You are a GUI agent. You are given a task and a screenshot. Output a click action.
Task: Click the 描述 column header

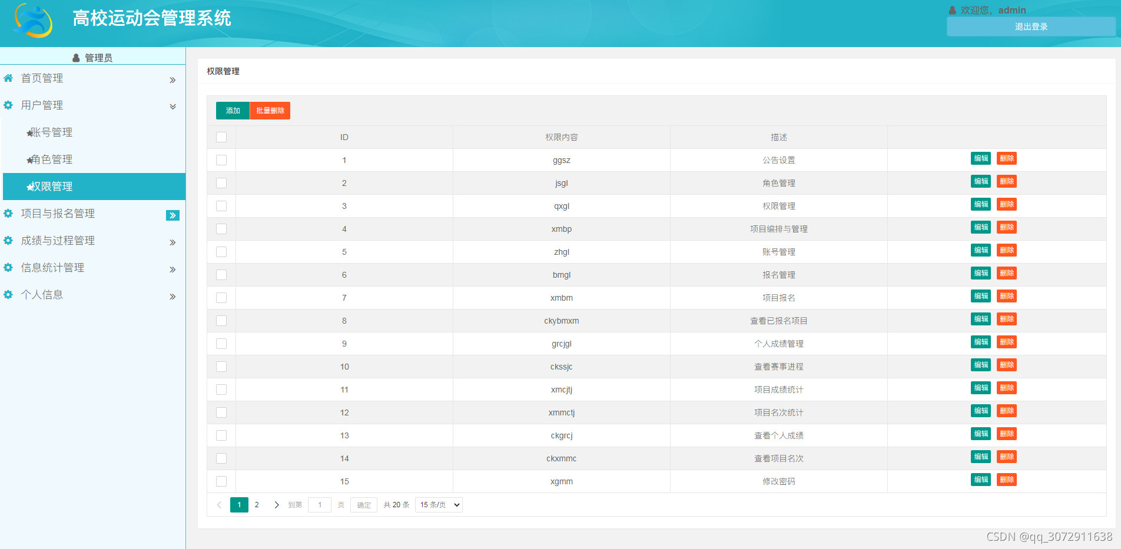779,137
